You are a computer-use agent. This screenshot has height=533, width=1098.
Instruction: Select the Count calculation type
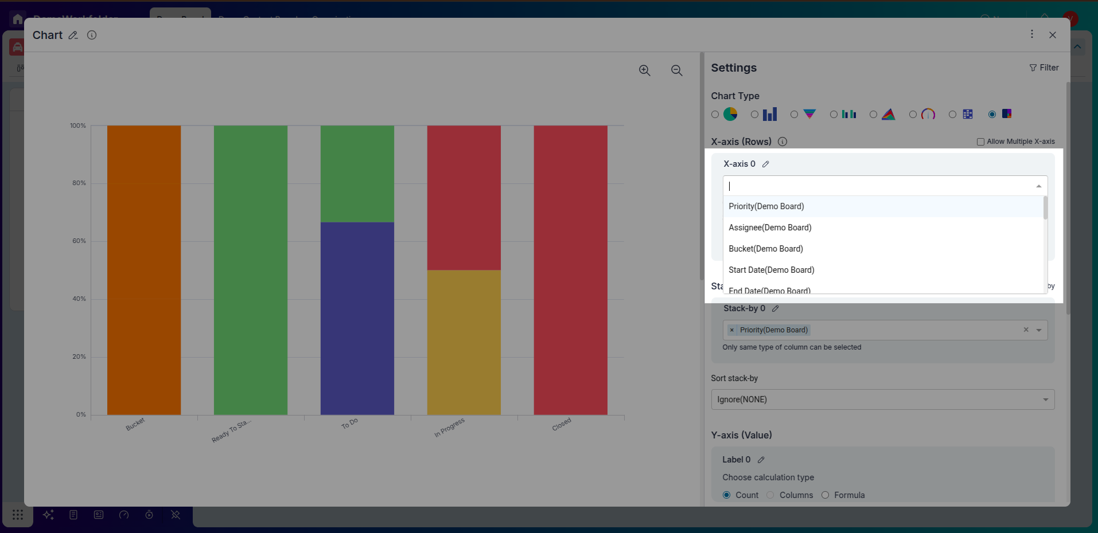click(727, 495)
